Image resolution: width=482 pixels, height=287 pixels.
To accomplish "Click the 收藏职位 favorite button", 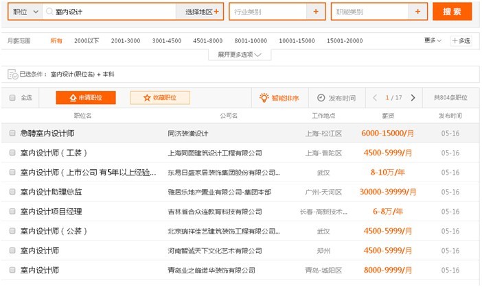I will (x=160, y=98).
